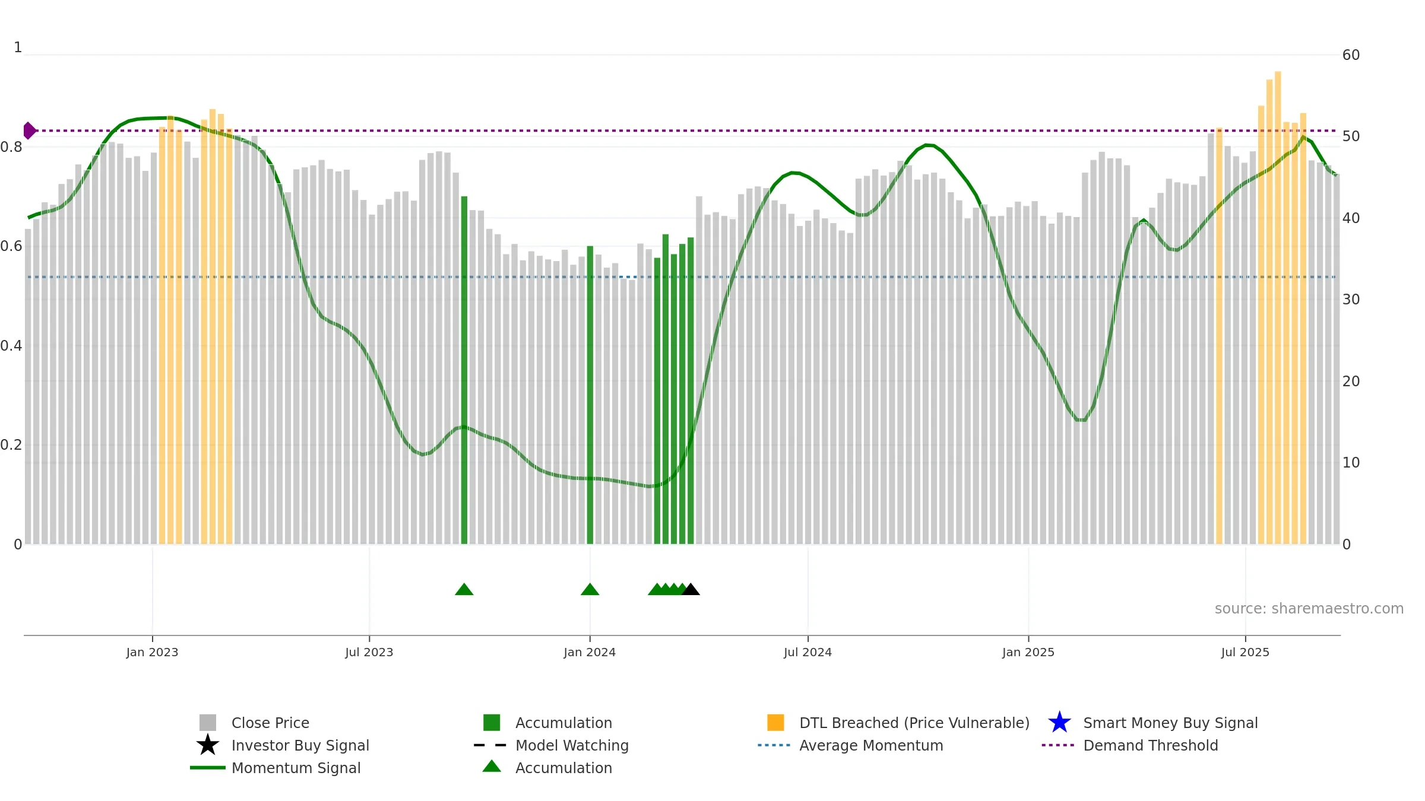The width and height of the screenshot is (1425, 801).
Task: Click the gray Close Price legend square
Action: point(208,723)
